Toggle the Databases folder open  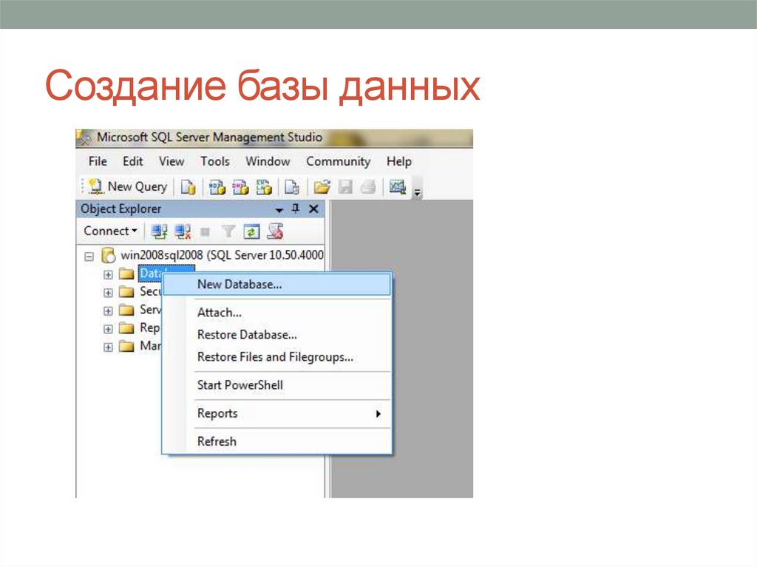107,273
